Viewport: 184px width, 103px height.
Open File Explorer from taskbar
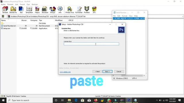(69, 100)
